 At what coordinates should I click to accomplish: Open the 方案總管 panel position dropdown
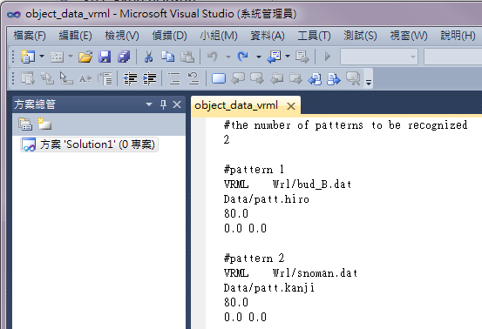tap(149, 104)
